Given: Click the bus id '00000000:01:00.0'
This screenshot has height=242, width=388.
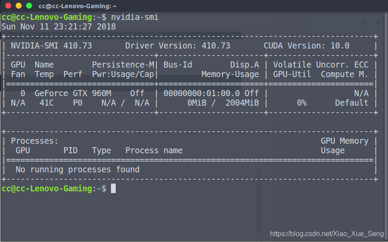Looking at the screenshot, I should [x=202, y=94].
